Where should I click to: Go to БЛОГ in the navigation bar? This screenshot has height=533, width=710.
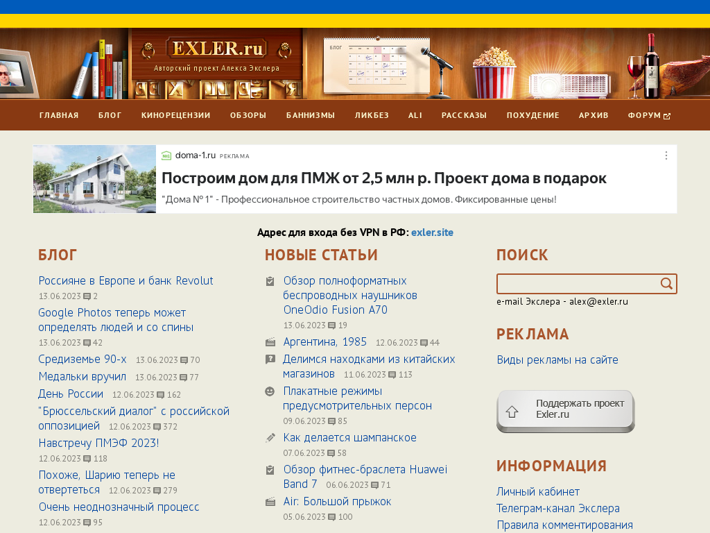[x=110, y=115]
